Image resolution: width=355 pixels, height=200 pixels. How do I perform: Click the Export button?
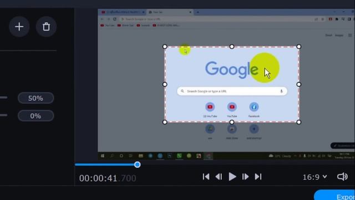pos(334,195)
